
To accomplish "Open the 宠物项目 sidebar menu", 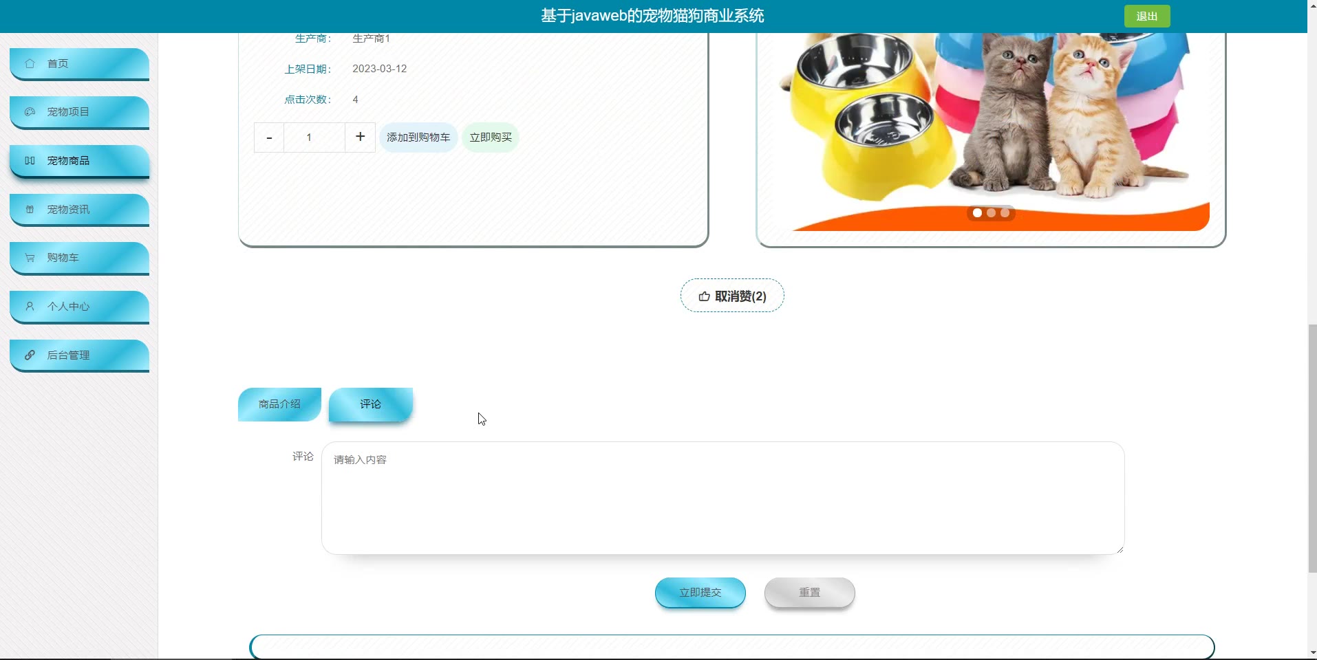I will (79, 112).
